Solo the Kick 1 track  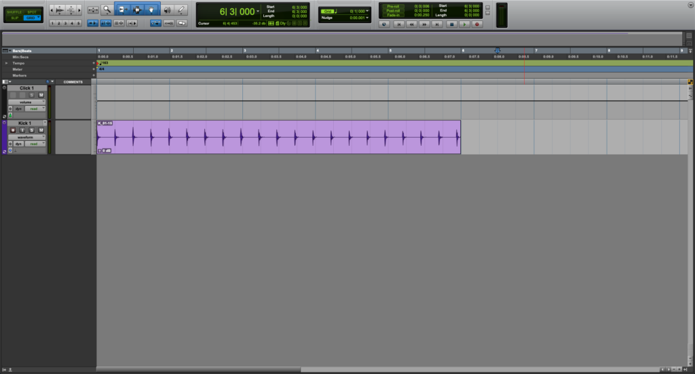(31, 130)
